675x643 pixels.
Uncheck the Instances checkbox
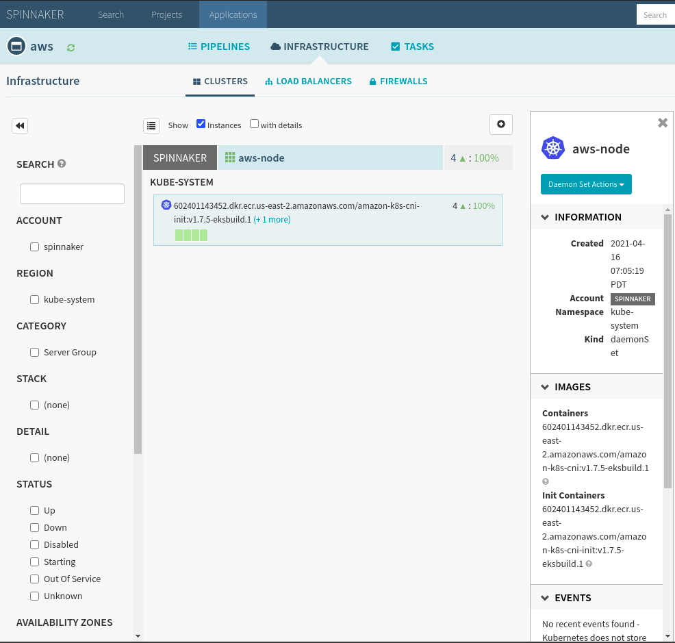201,124
